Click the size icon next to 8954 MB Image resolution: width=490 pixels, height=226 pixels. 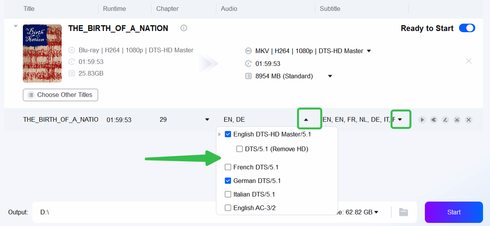248,76
